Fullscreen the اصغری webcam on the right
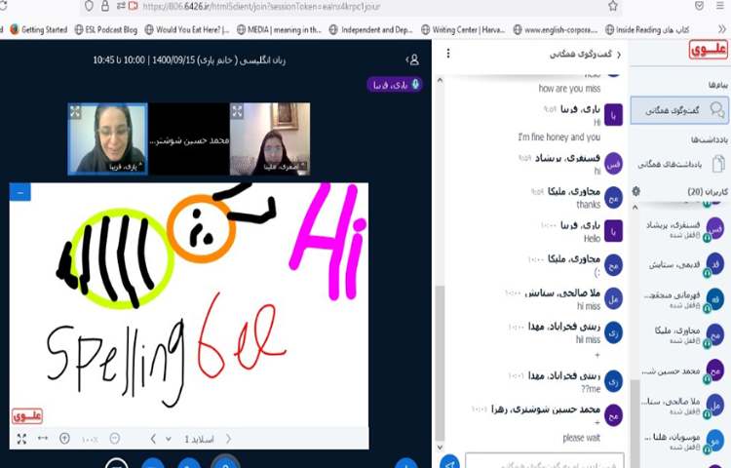731x468 pixels. [x=237, y=111]
